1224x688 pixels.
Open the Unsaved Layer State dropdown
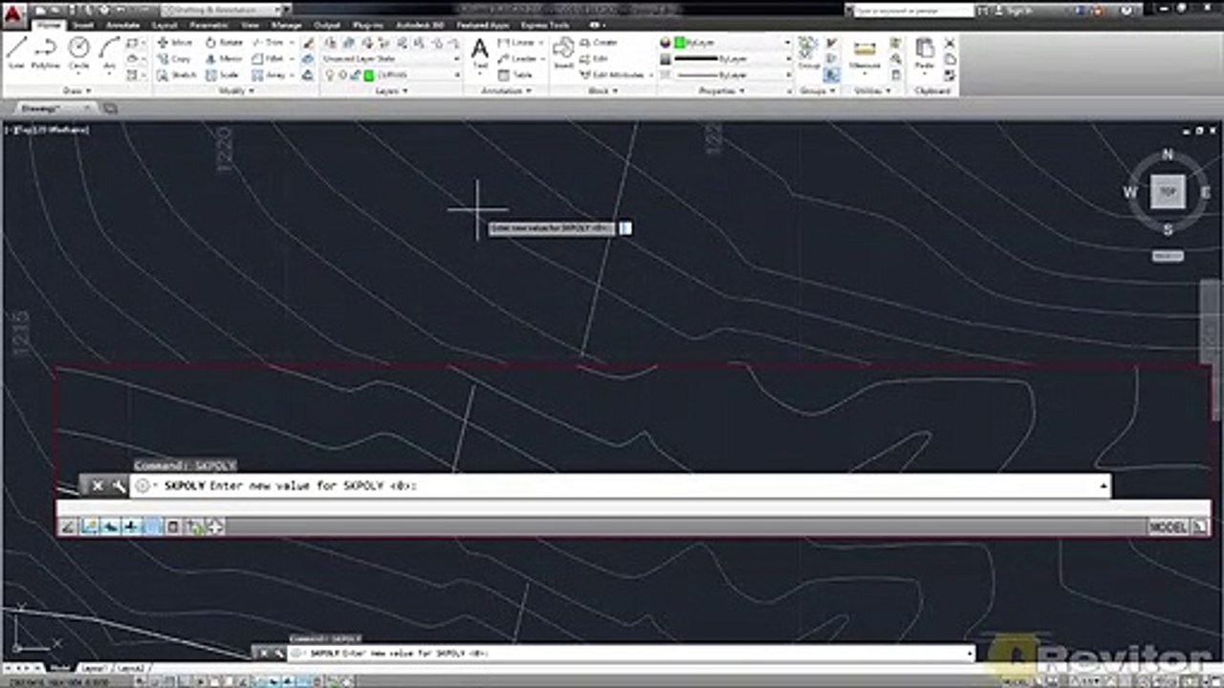[x=390, y=58]
